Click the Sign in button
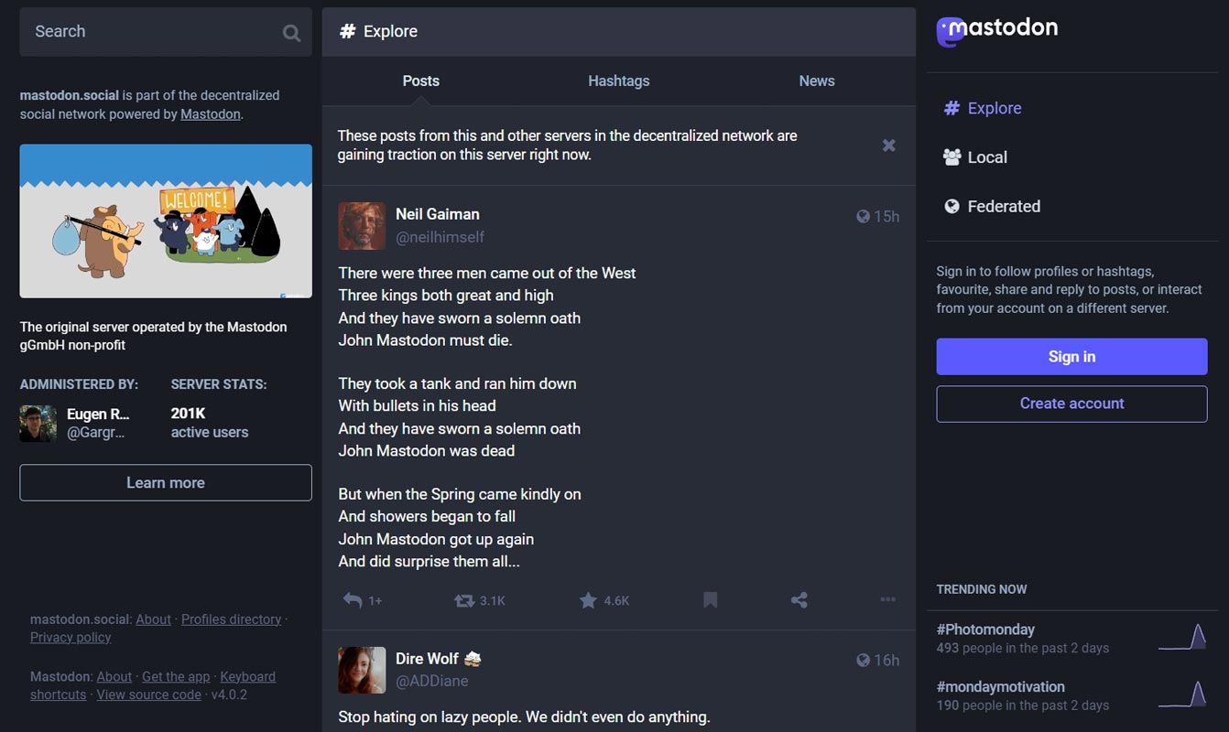 click(x=1071, y=357)
